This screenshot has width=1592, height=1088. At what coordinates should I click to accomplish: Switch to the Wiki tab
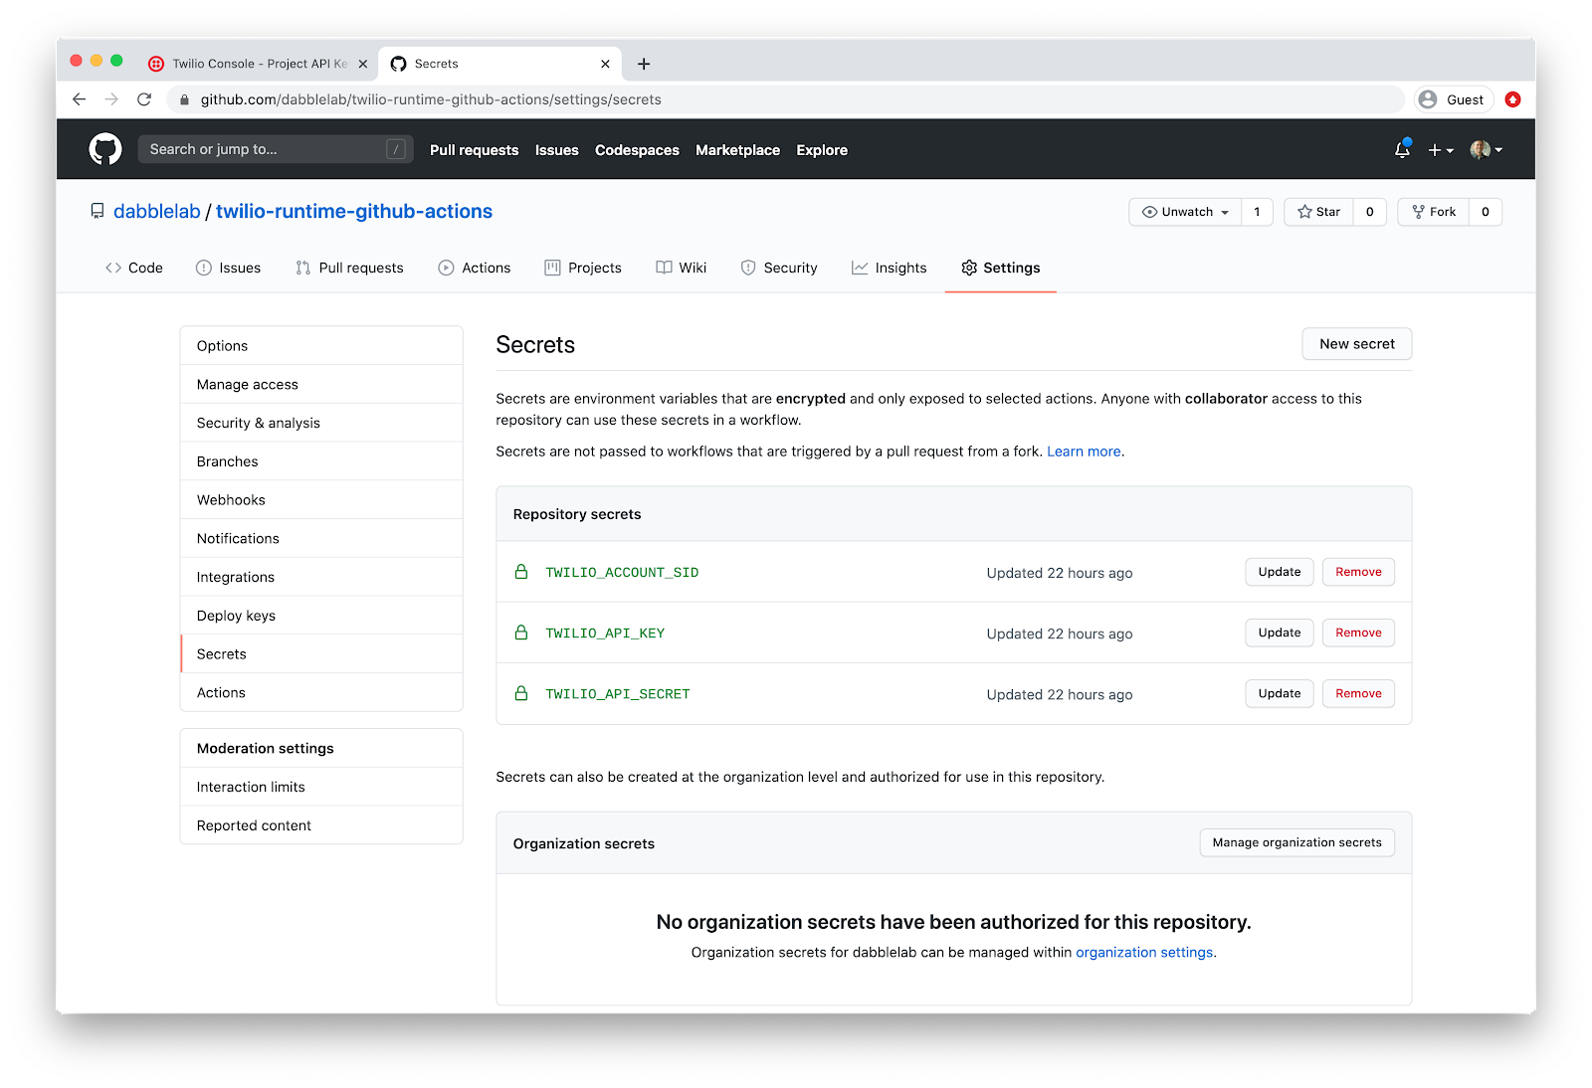tap(682, 268)
